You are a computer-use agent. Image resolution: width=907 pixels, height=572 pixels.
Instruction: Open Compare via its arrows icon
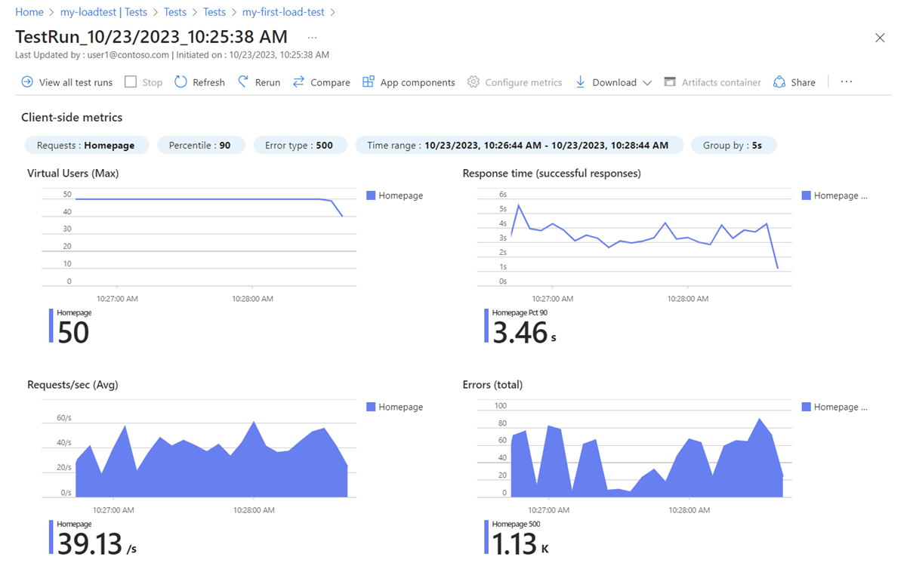tap(299, 82)
